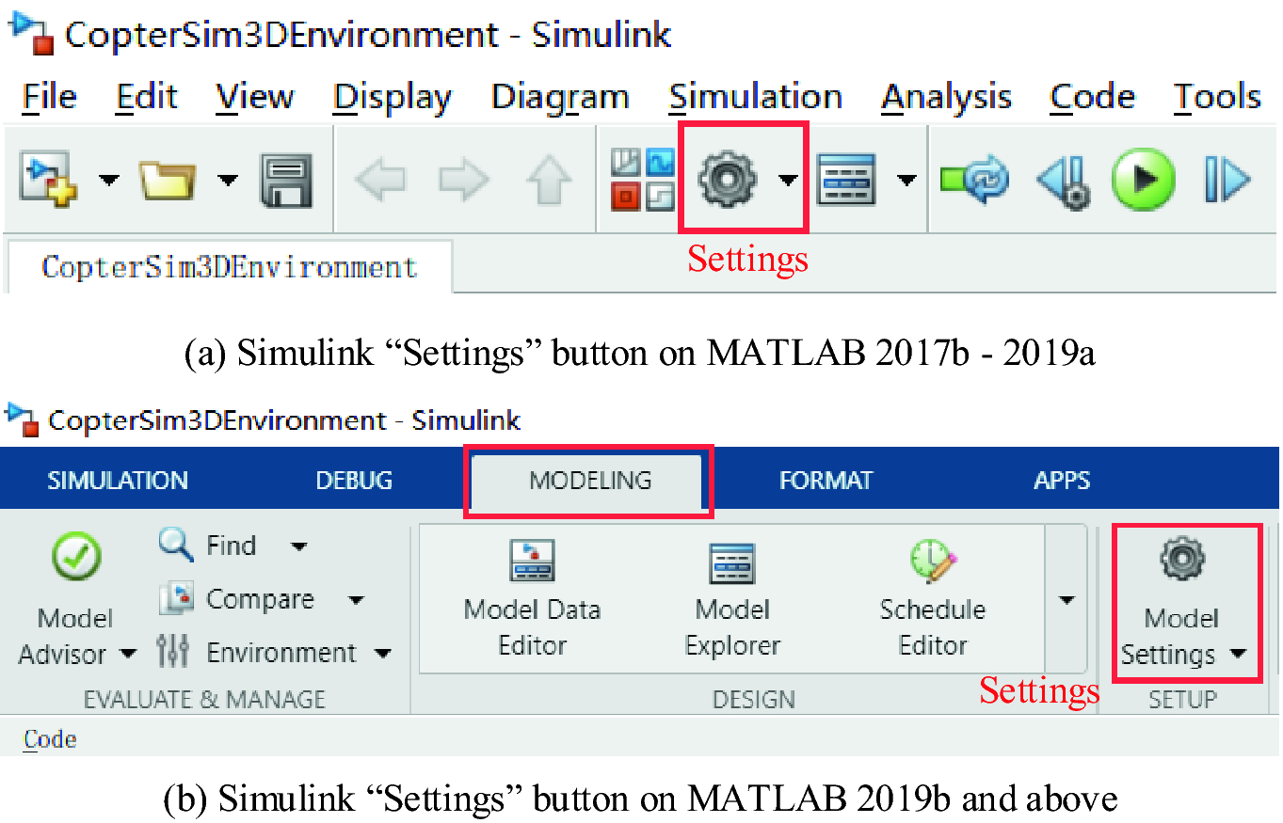Expand the Open folder dropdown arrow
Screen dimensions: 1283x823
pyautogui.click(x=228, y=179)
